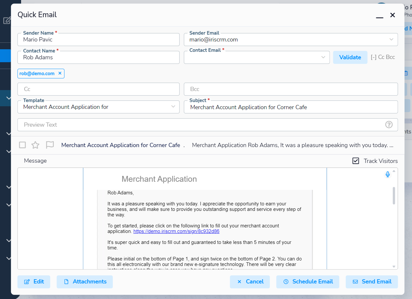The width and height of the screenshot is (412, 299).
Task: Click the star icon in email preview
Action: pos(35,145)
